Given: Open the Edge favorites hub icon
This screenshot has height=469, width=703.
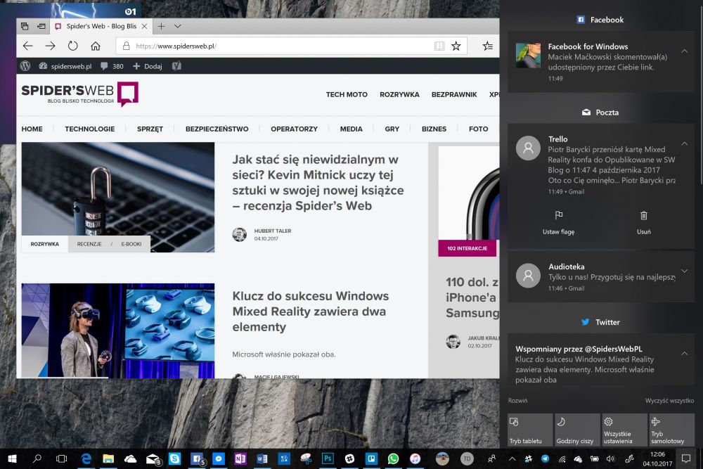Looking at the screenshot, I should 488,46.
